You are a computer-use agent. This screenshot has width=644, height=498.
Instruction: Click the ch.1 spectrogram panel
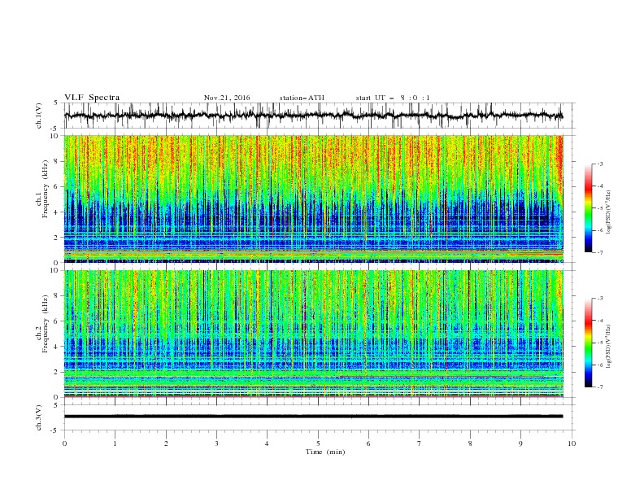314,199
